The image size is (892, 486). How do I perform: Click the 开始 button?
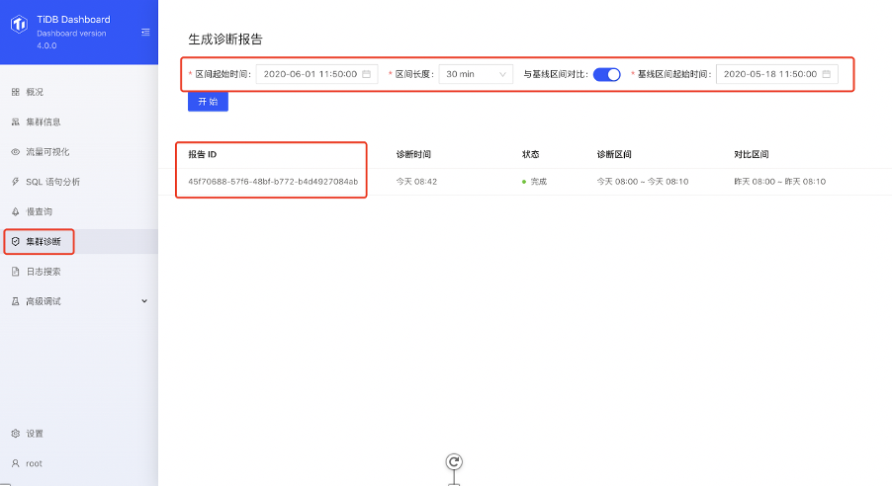pos(208,102)
